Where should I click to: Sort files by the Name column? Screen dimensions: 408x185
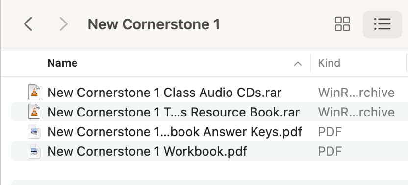pyautogui.click(x=62, y=63)
